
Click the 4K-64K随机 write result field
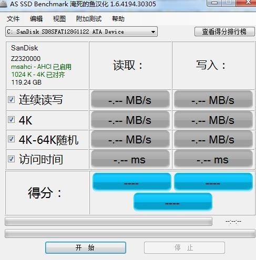[x=213, y=139]
